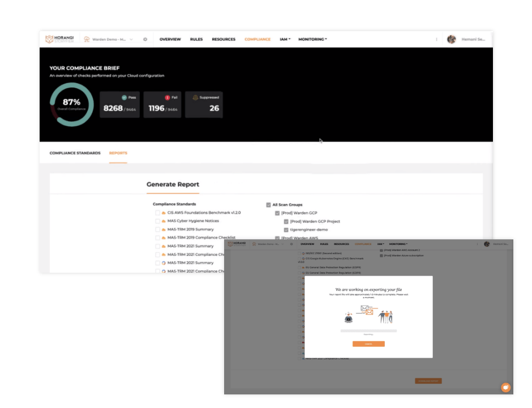Click the 87% overall compliance donut
This screenshot has width=532, height=408.
click(x=71, y=105)
